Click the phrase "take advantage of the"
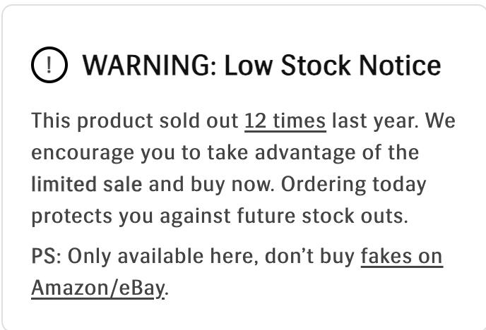Screen dimensions: 486x330 (x=319, y=152)
